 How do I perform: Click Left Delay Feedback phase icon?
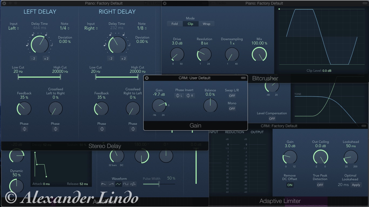click(x=24, y=129)
